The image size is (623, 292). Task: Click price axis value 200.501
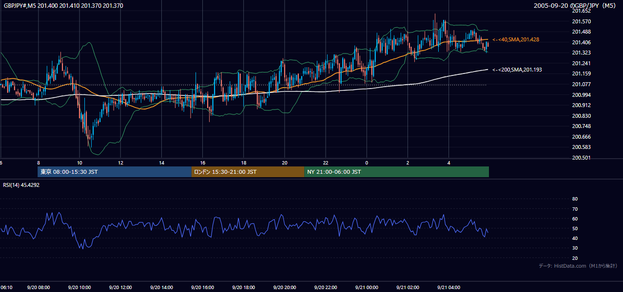581,158
